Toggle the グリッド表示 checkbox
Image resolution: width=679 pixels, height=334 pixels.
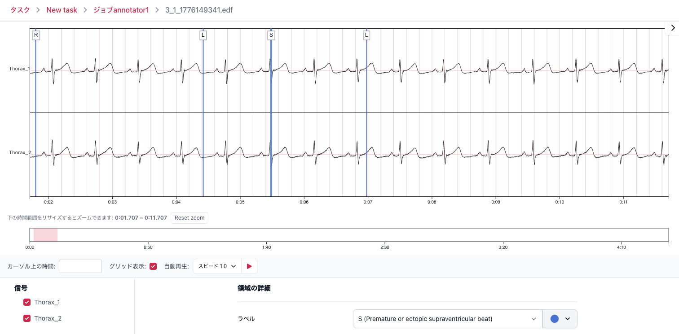[x=153, y=266]
